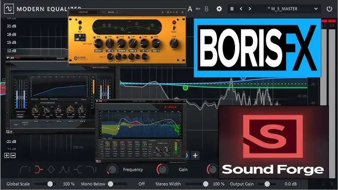The height and width of the screenshot is (190, 338).
Task: Select the notch filter shape
Action: (x=63, y=170)
